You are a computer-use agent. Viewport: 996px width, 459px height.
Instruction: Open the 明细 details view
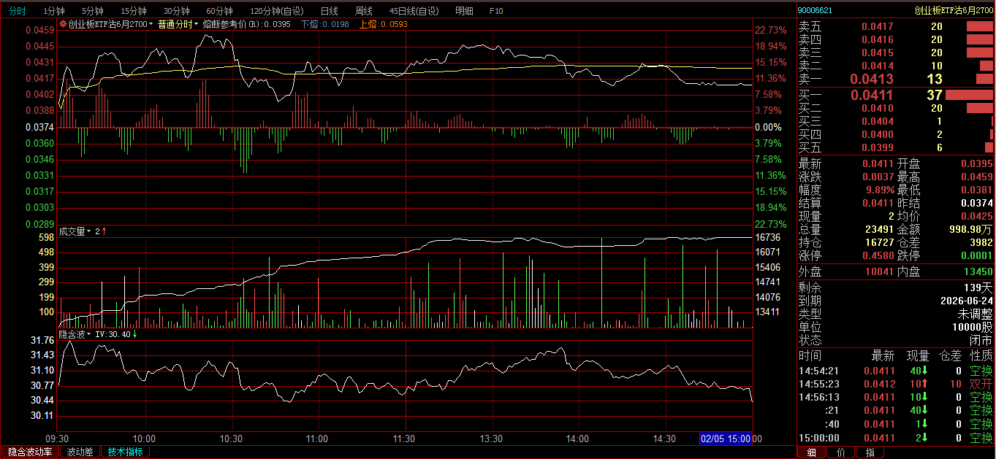pos(463,11)
